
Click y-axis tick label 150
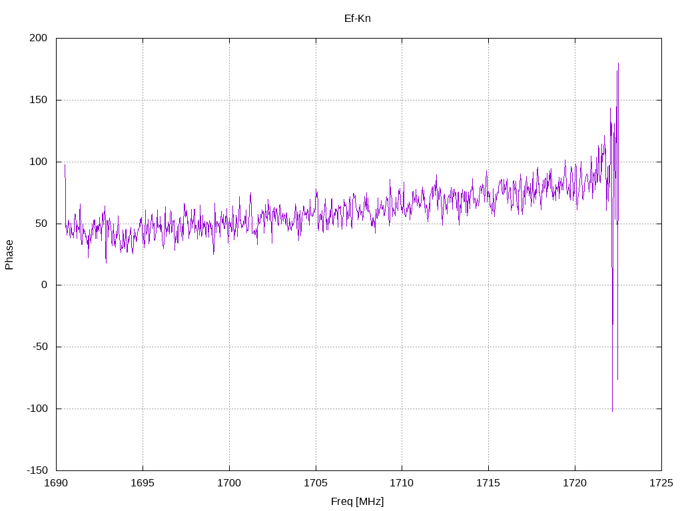(x=38, y=100)
